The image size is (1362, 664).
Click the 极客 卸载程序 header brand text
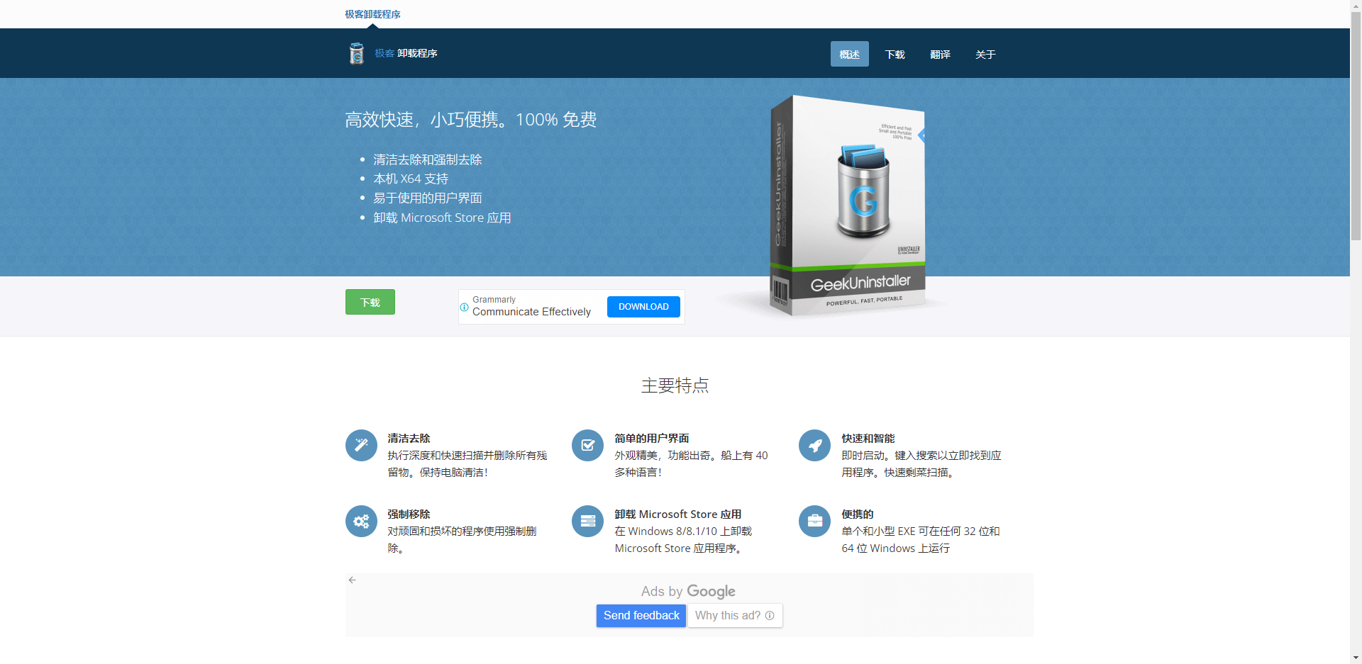[406, 53]
